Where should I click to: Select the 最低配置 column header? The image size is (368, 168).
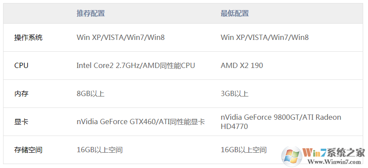click(x=235, y=13)
